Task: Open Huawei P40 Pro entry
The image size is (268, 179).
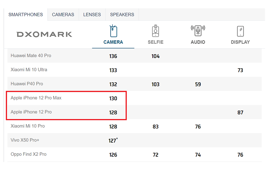Action: [27, 84]
